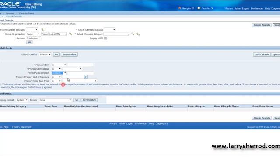This screenshot has height=157, width=280.
Task: Open the Primary:Description contains operator dropdown
Action: click(59, 73)
